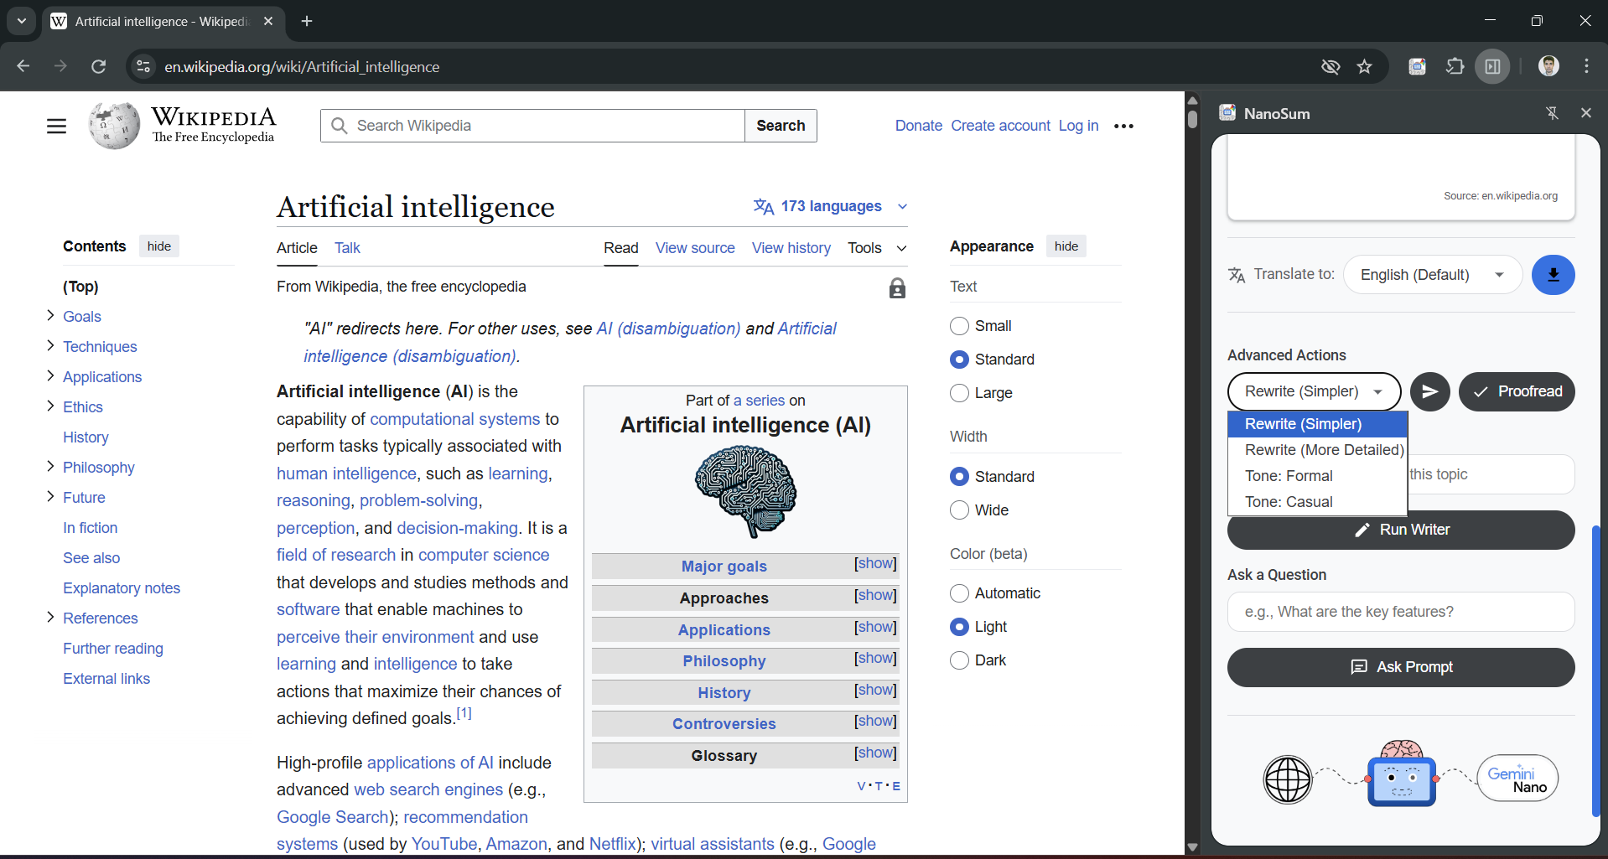Click the Ask Prompt button
Screen dimensions: 1608x859
coord(1401,667)
